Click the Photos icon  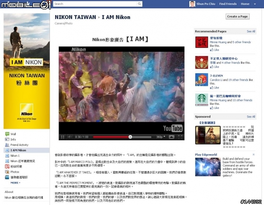pyautogui.click(x=7, y=172)
